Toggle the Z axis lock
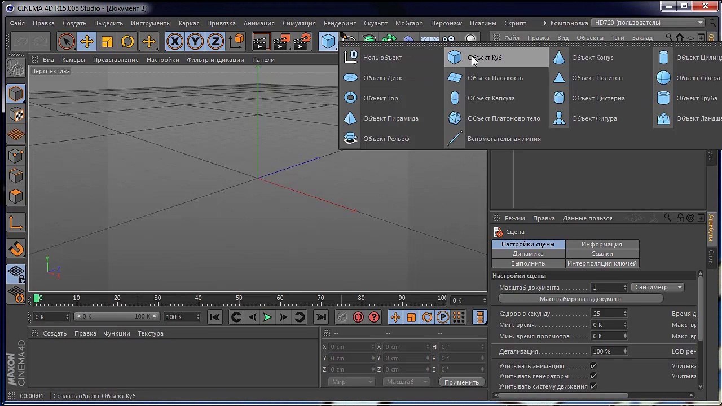This screenshot has width=722, height=406. pyautogui.click(x=215, y=41)
